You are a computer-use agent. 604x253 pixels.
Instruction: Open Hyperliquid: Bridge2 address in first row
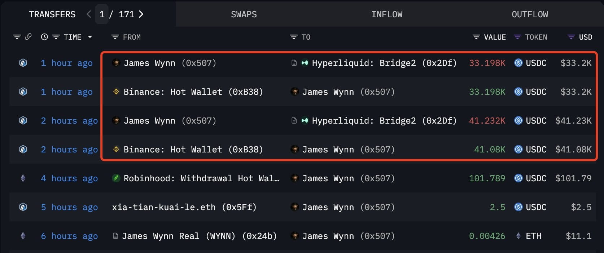point(384,63)
